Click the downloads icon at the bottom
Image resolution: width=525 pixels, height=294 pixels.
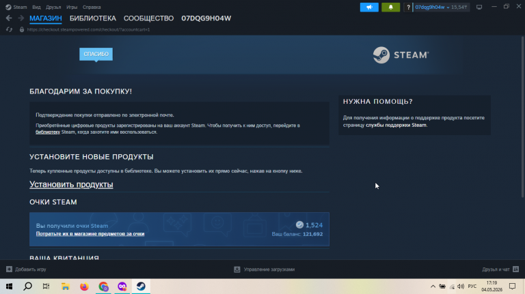coord(237,269)
